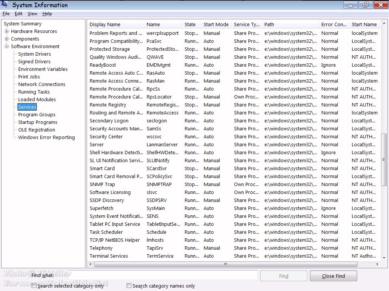The width and height of the screenshot is (389, 291).
Task: Select the Superfetch row
Action: [x=234, y=208]
